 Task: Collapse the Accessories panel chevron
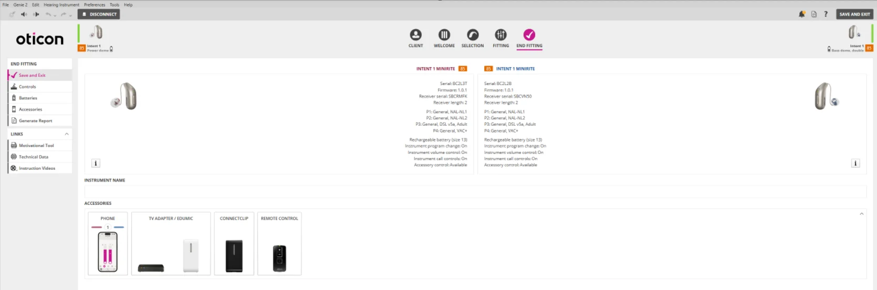pos(862,214)
